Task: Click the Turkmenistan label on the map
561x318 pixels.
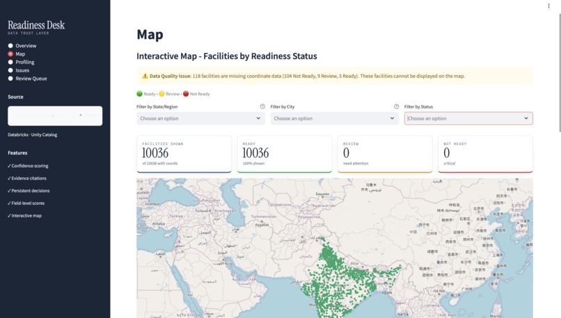Action: tap(263, 217)
